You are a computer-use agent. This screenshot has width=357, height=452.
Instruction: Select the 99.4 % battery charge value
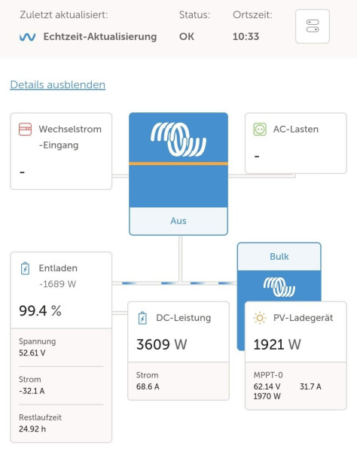point(40,310)
